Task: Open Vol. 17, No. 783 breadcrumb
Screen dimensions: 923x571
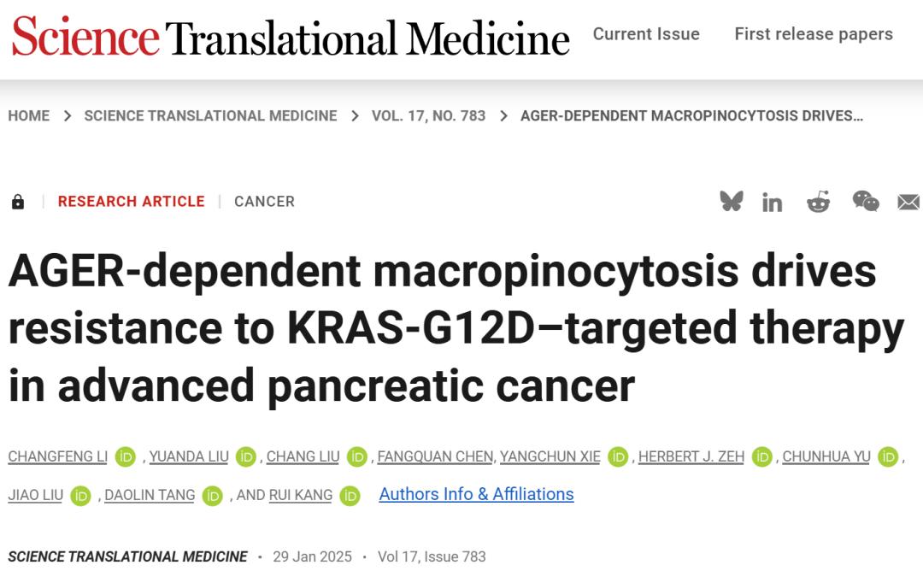Action: (x=428, y=116)
